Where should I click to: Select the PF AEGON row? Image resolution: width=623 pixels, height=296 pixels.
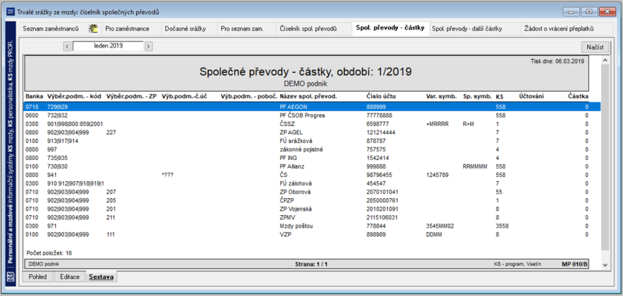point(312,106)
